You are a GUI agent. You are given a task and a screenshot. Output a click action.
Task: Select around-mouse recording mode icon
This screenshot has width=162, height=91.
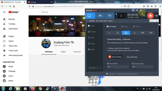pos(134,33)
